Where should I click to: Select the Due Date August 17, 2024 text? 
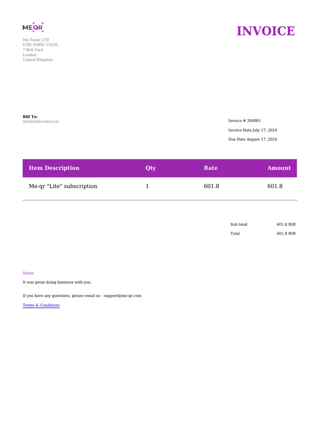[252, 139]
